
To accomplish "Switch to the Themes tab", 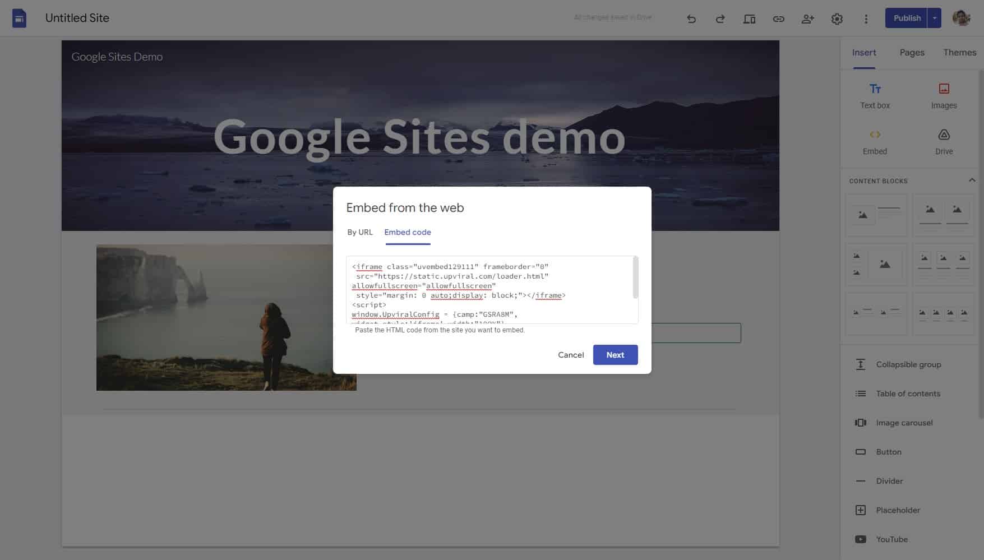I will pos(959,53).
